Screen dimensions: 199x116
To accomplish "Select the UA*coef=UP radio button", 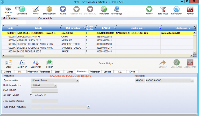I will pyautogui.click(x=5, y=95).
